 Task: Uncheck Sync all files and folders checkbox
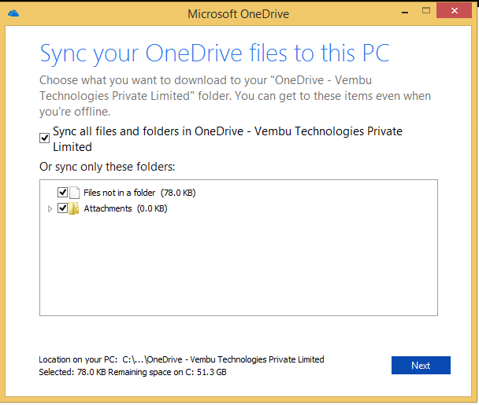[45, 138]
